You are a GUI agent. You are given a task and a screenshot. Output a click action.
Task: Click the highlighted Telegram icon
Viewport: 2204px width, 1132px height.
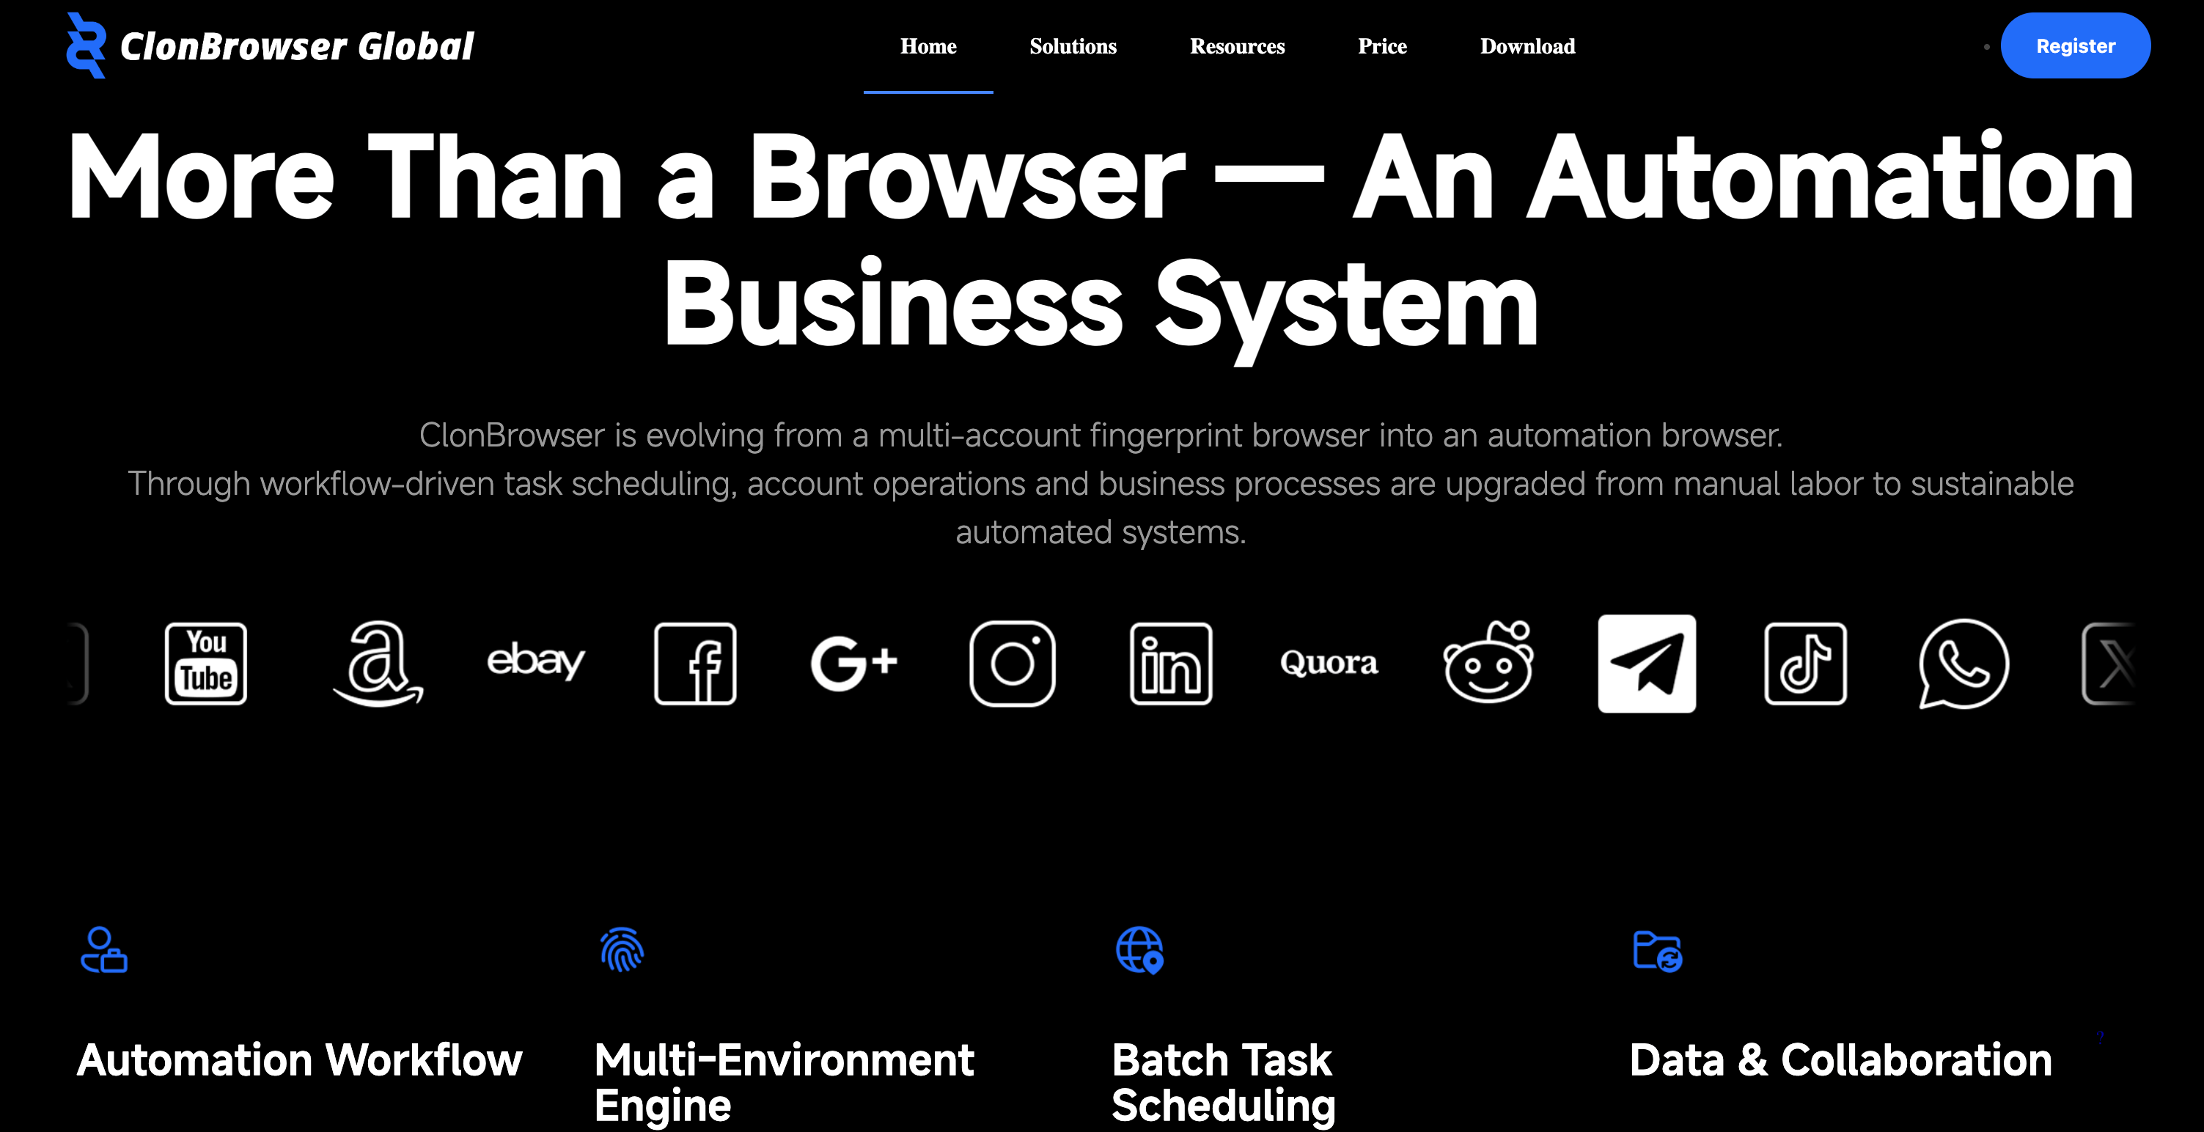click(x=1646, y=663)
